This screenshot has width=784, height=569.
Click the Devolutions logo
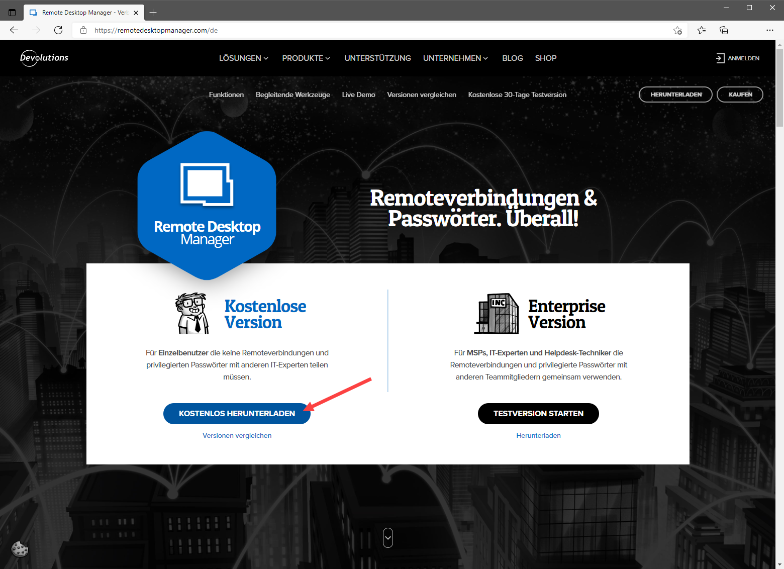44,58
